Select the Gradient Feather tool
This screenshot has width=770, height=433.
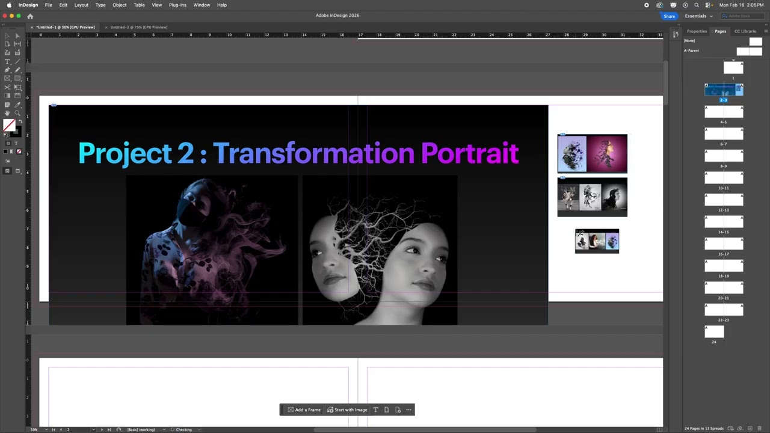(x=17, y=96)
